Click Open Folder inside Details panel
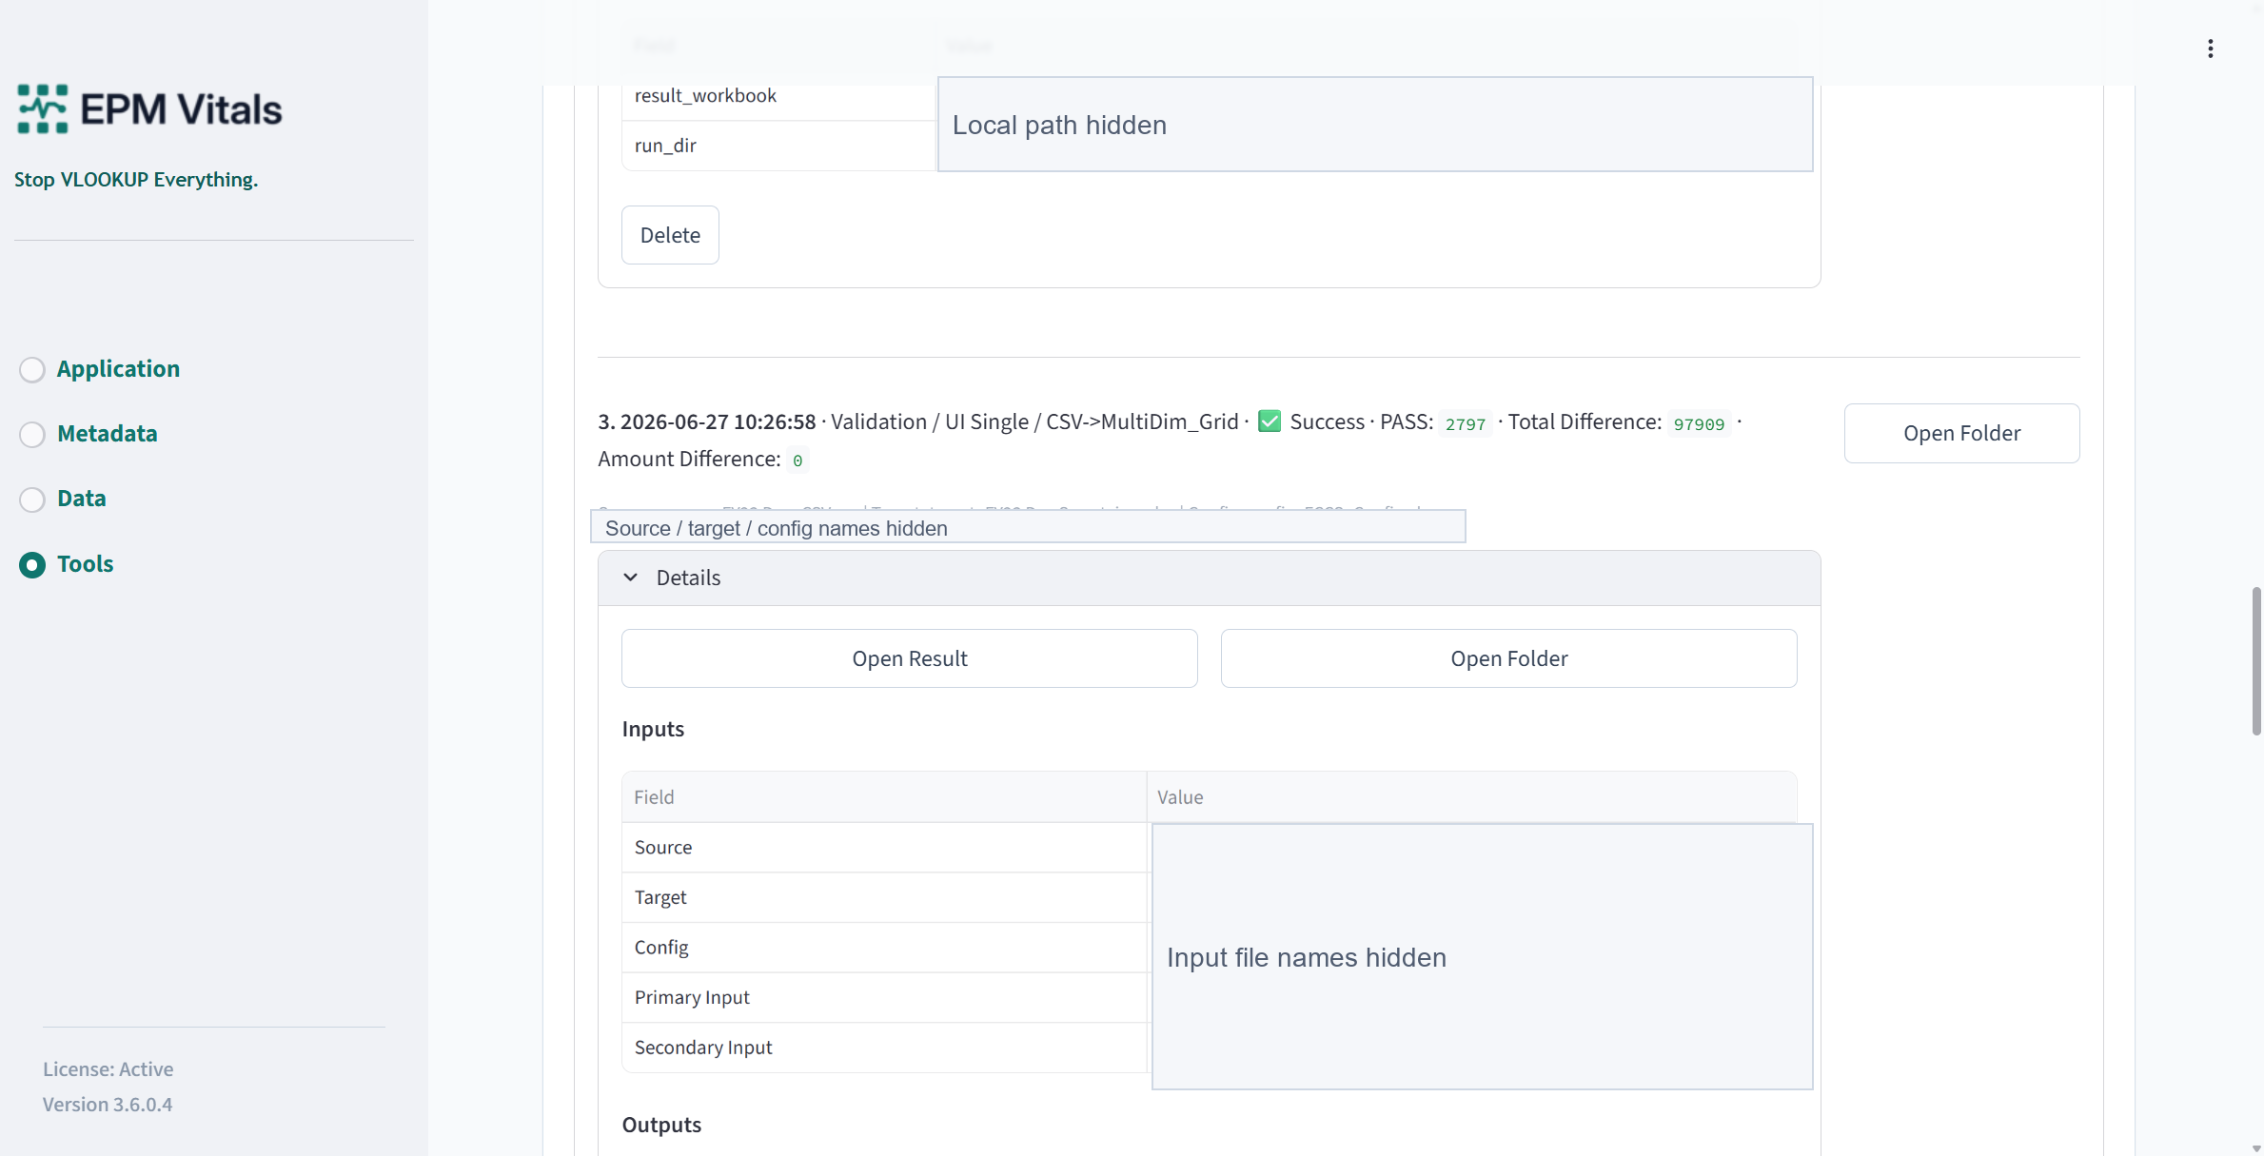Viewport: 2264px width, 1156px height. coord(1508,658)
